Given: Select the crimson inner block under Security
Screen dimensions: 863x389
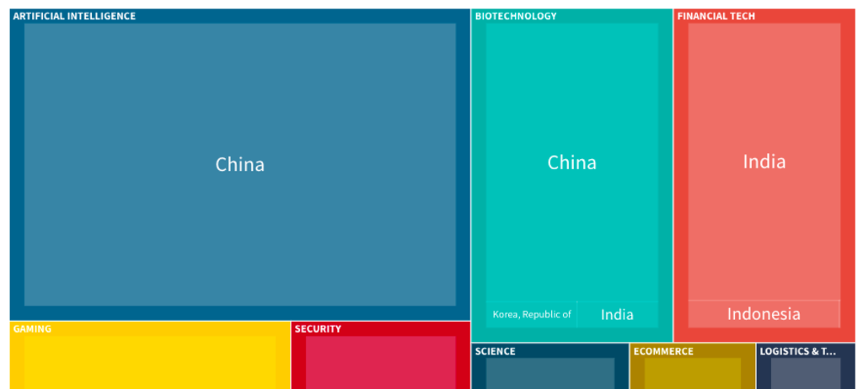Looking at the screenshot, I should [381, 363].
